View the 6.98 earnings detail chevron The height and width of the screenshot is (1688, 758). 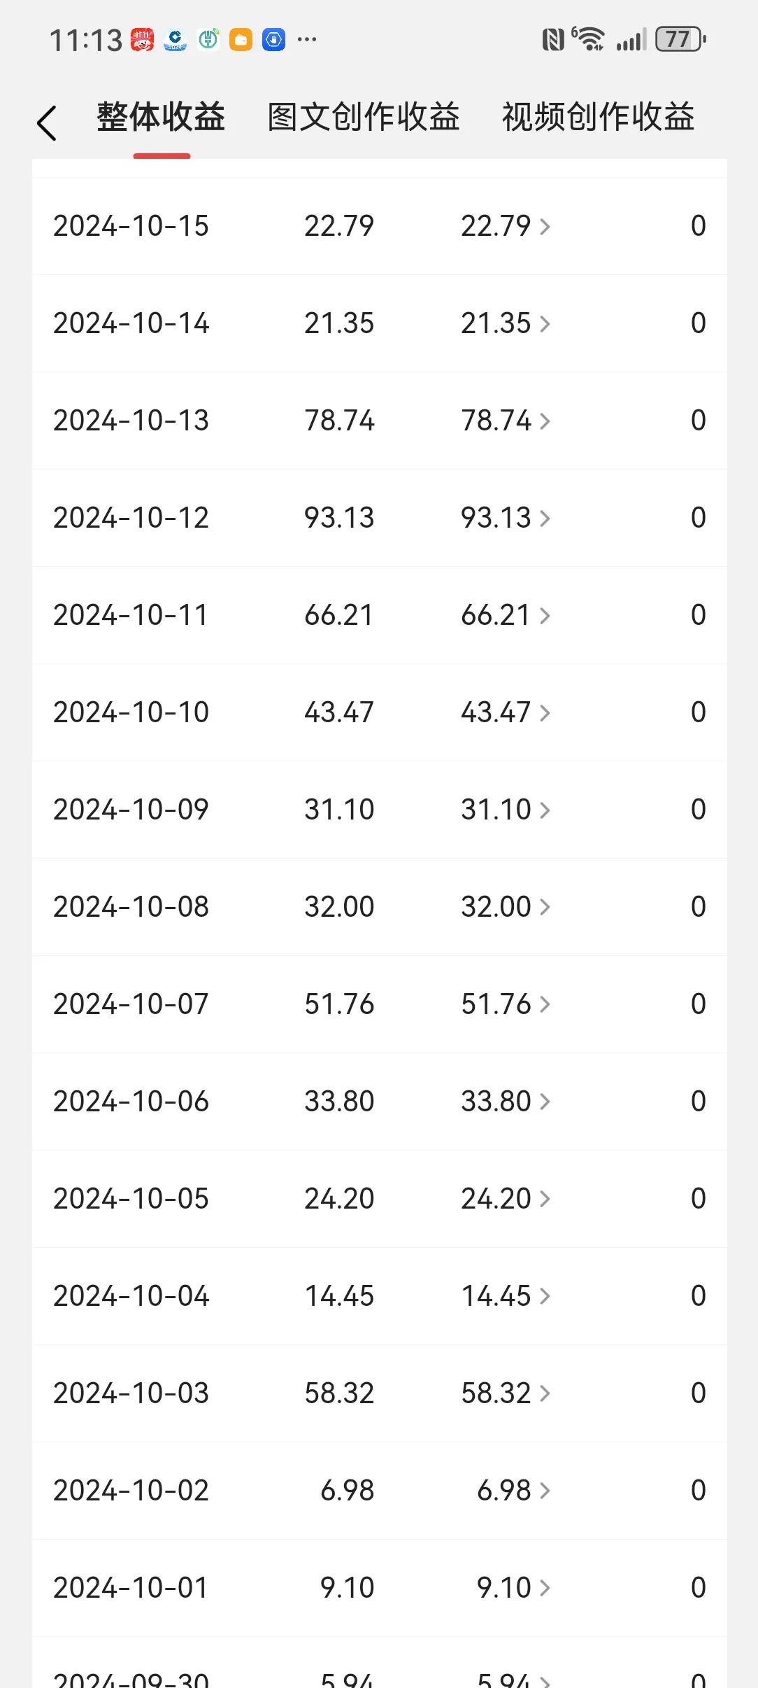tap(545, 1491)
